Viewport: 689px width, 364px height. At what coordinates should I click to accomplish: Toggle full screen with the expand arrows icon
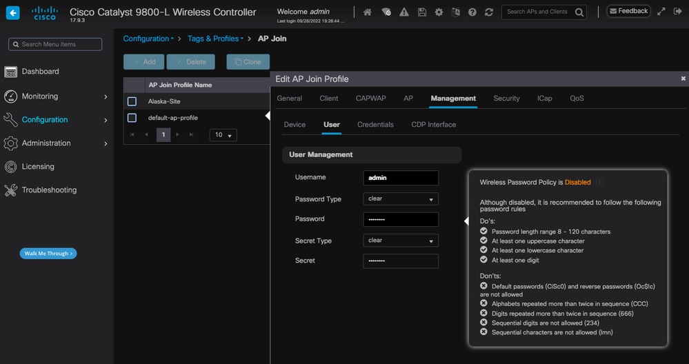coord(661,12)
